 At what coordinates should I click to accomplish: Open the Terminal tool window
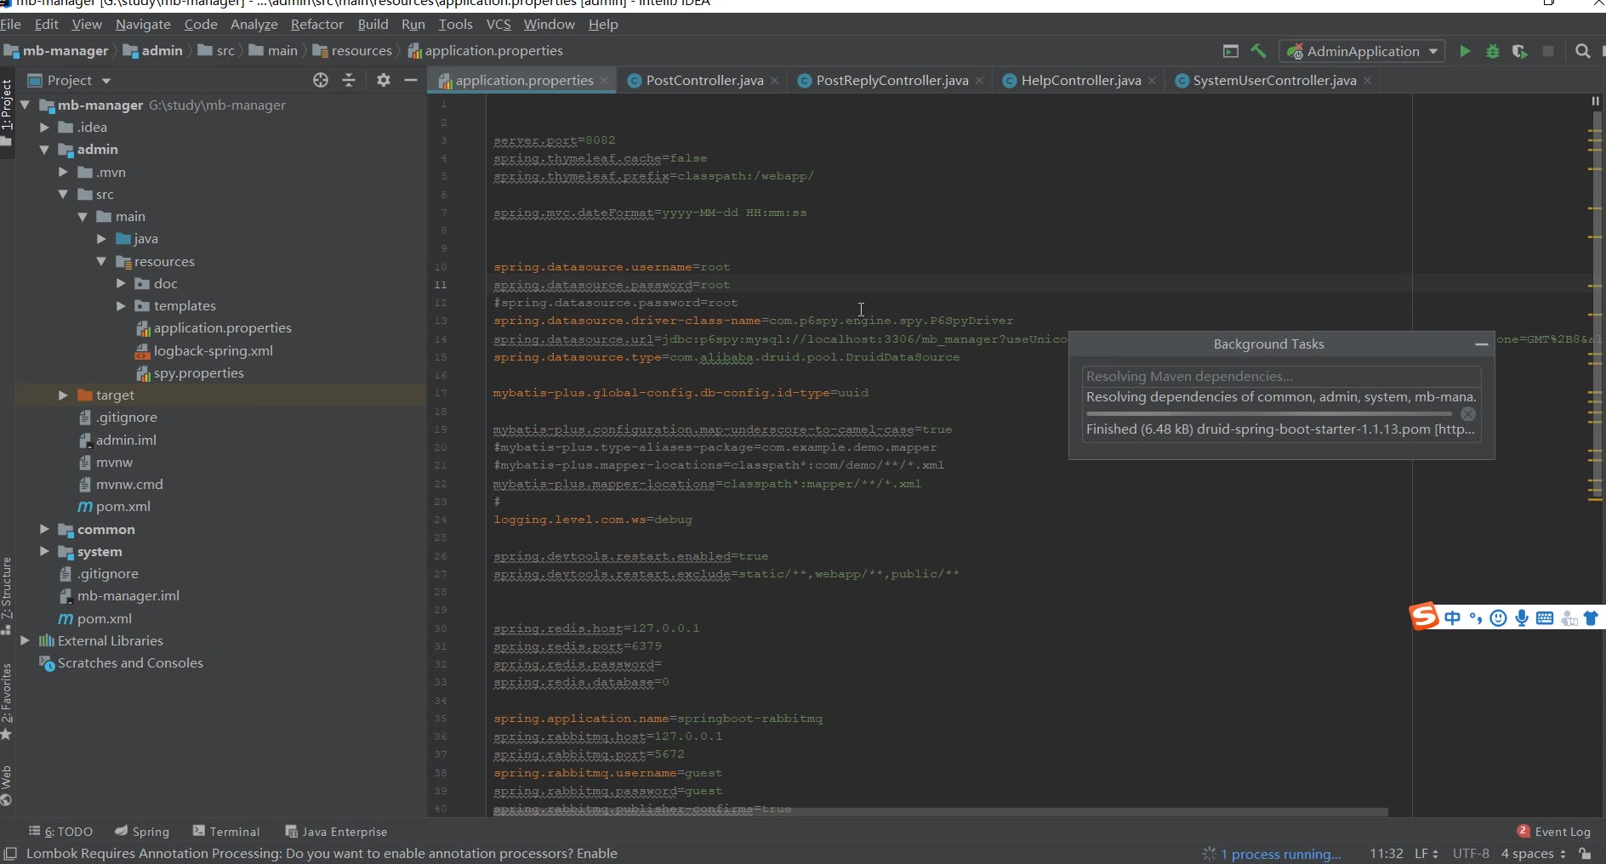click(226, 832)
